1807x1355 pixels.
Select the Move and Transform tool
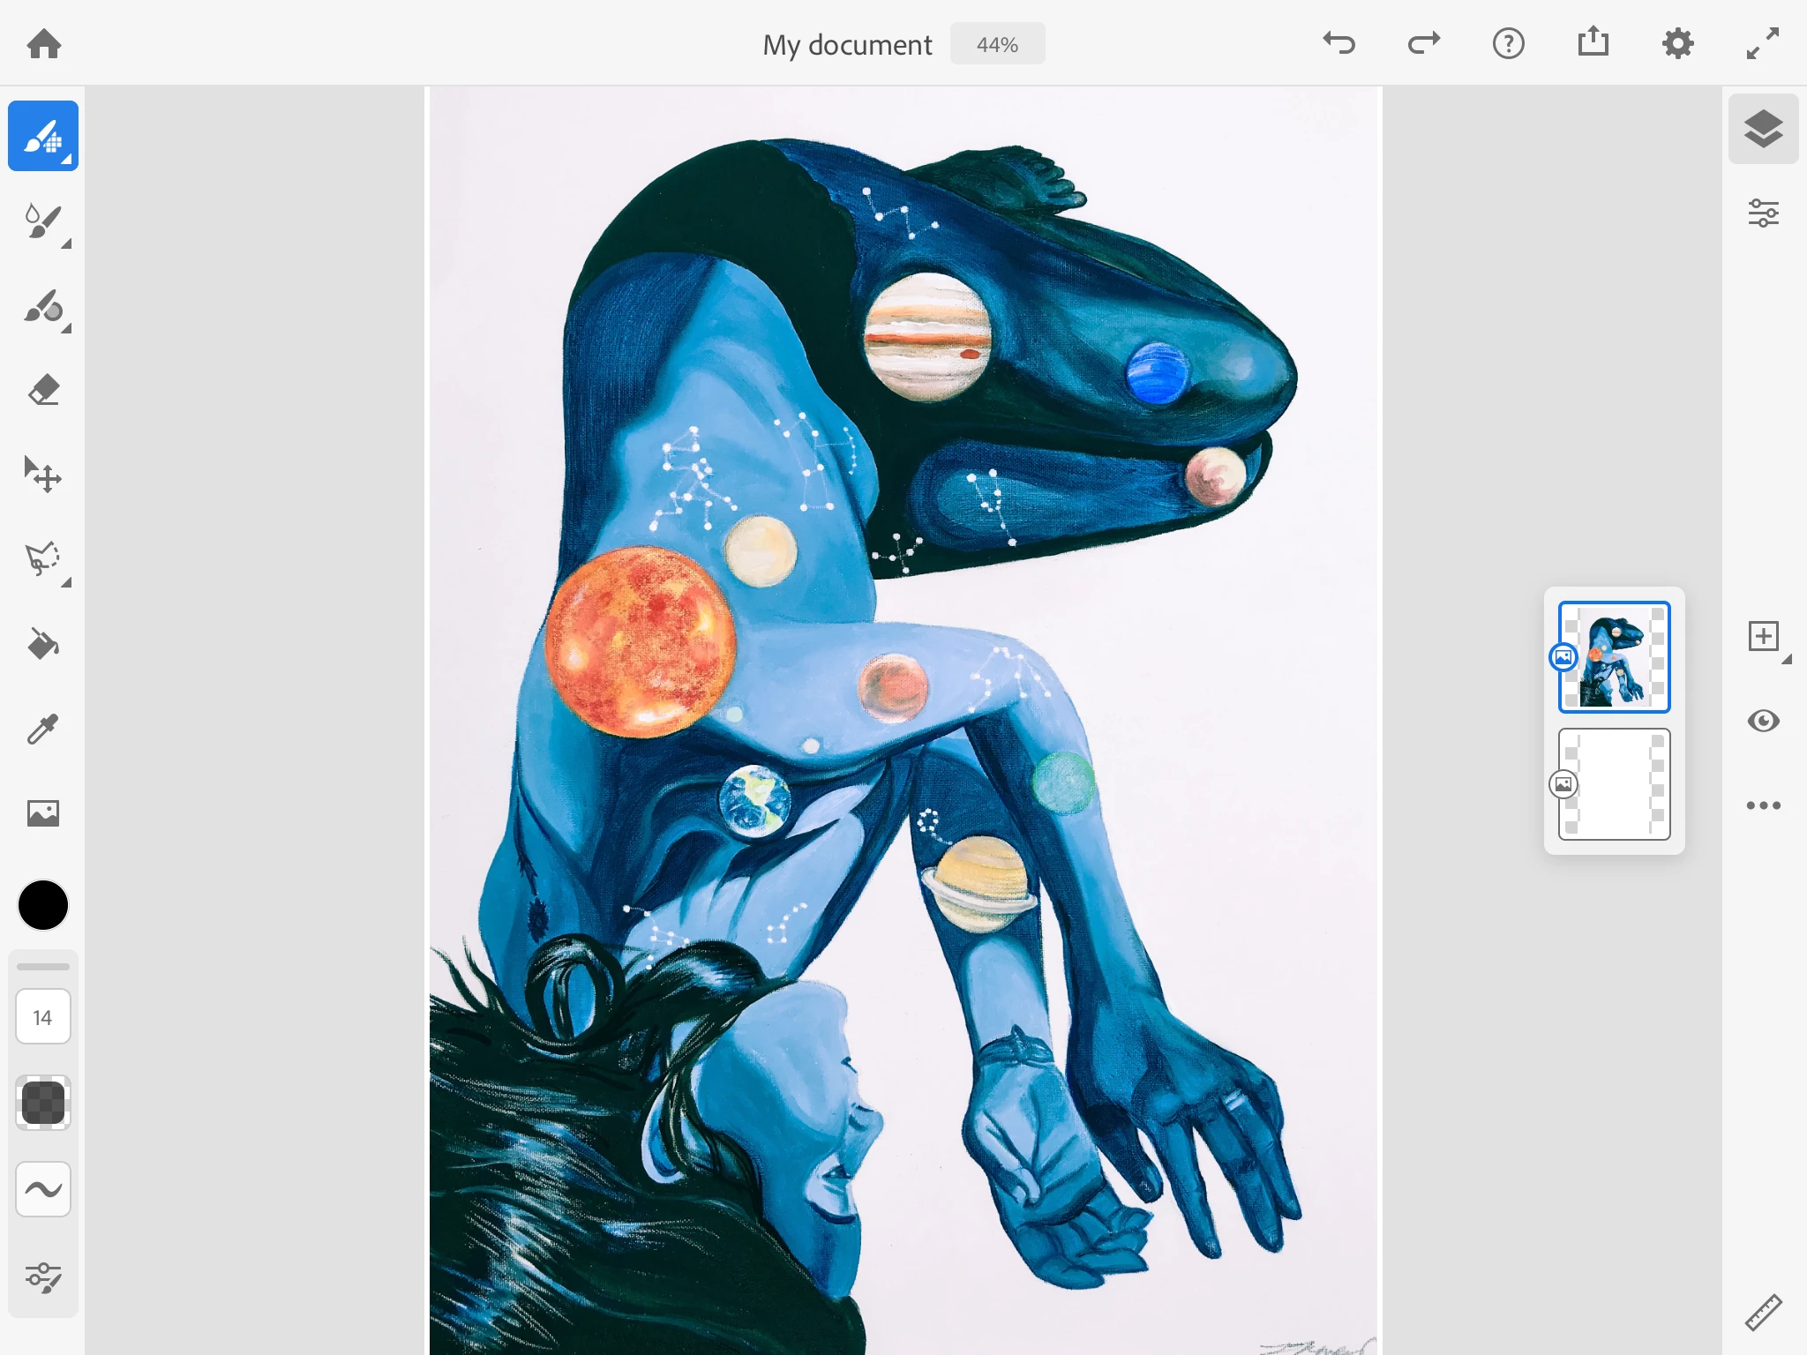click(42, 475)
